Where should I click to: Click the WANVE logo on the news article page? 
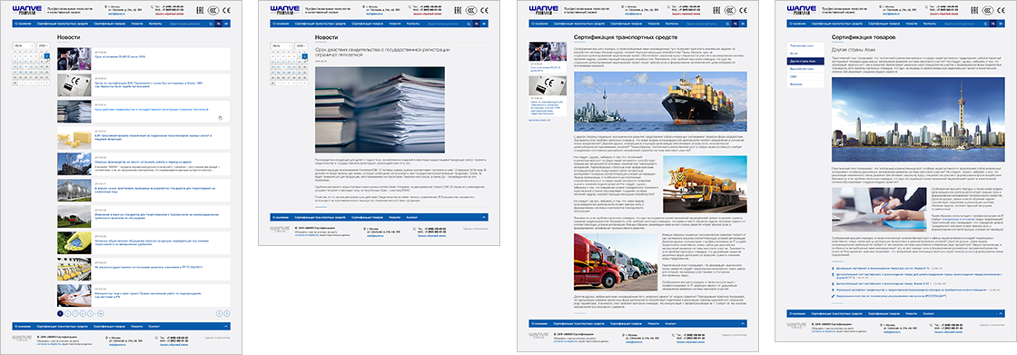(x=285, y=10)
